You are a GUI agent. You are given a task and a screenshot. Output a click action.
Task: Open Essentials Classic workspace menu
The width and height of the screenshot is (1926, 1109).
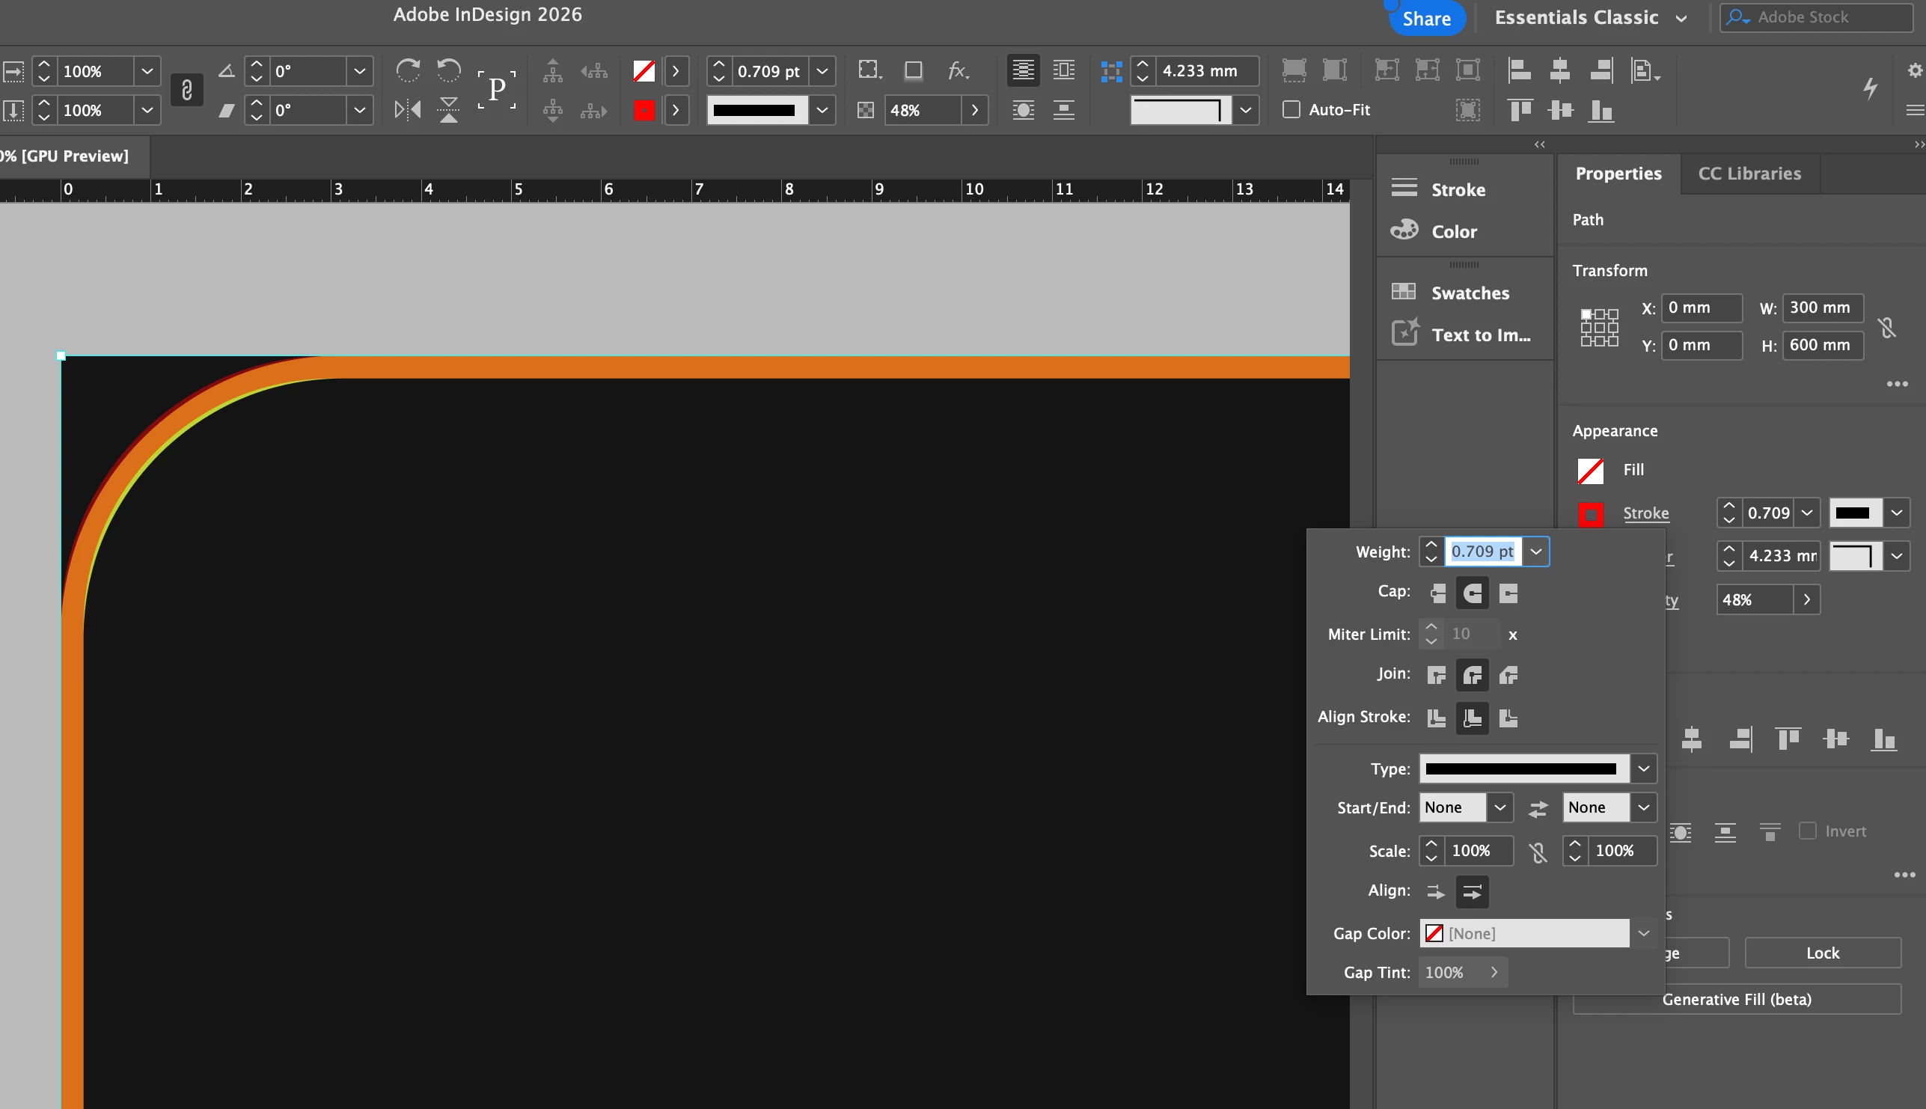point(1590,17)
